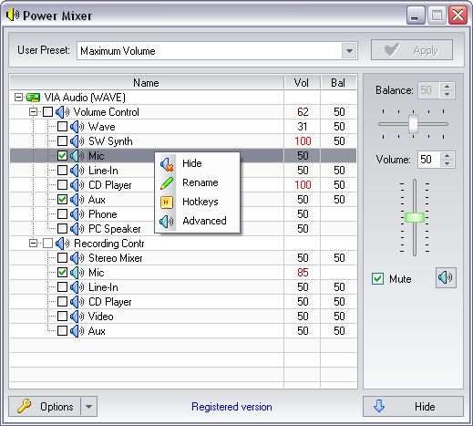Image resolution: width=473 pixels, height=426 pixels.
Task: Click the speaker icon beside Mute checkbox
Action: 446,277
